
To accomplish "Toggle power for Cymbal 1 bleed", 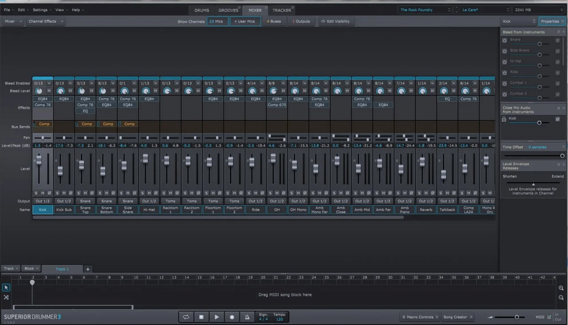I will pos(505,83).
